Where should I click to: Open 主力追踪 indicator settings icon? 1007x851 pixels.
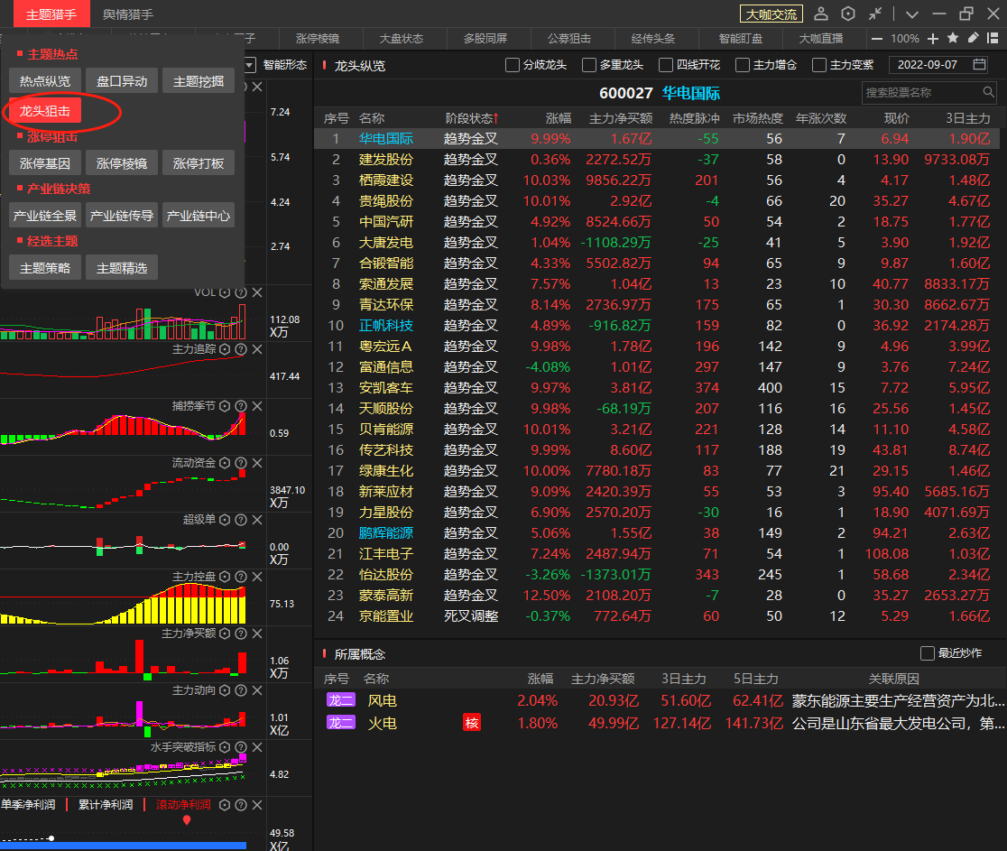[x=225, y=349]
